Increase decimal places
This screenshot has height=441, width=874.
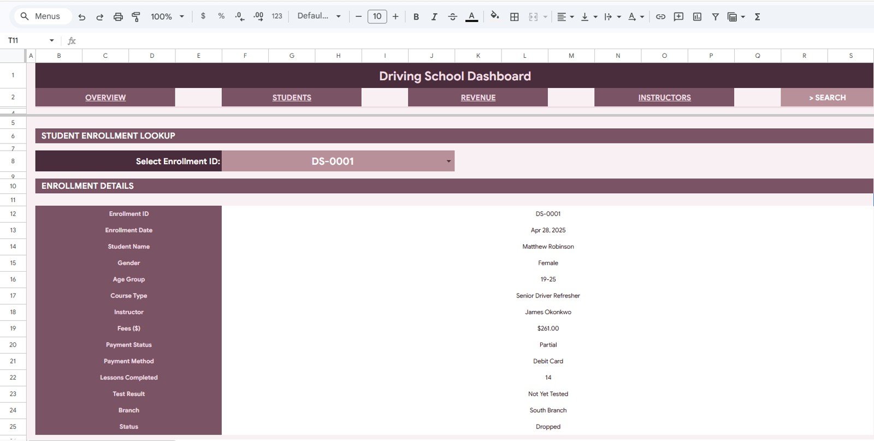point(258,16)
